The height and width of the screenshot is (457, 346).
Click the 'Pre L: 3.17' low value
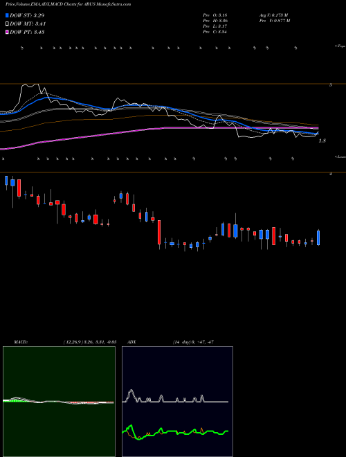[x=215, y=26]
